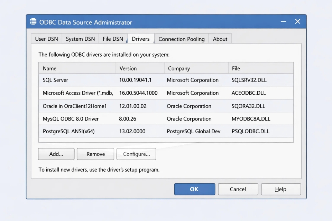Image resolution: width=332 pixels, height=221 pixels.
Task: Click the Remove button
Action: click(x=95, y=154)
